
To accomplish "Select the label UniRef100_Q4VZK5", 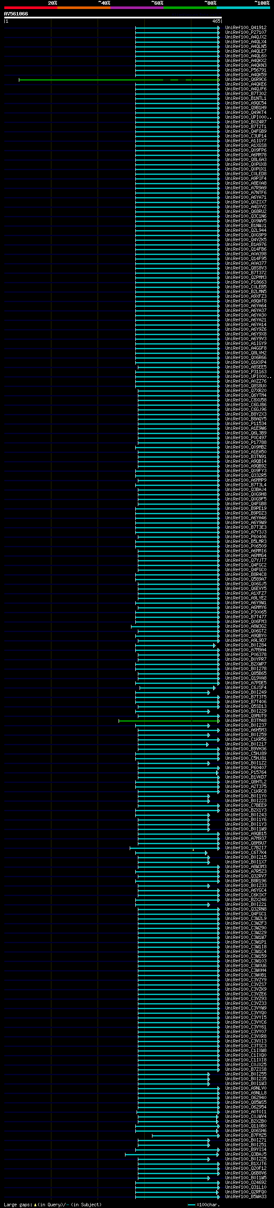I will point(245,240).
